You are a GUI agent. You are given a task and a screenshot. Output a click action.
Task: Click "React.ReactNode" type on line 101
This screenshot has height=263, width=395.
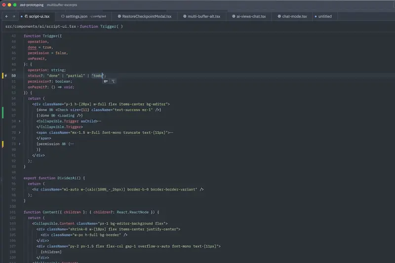132,212
